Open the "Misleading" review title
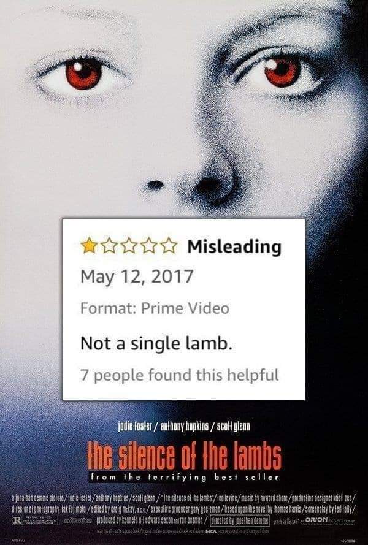 pyautogui.click(x=234, y=247)
